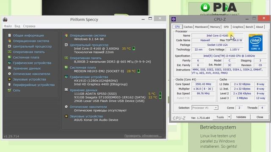This screenshot has height=152, width=271.
Task: Minimize the Piriform Speccy window
Action: coord(143,19)
